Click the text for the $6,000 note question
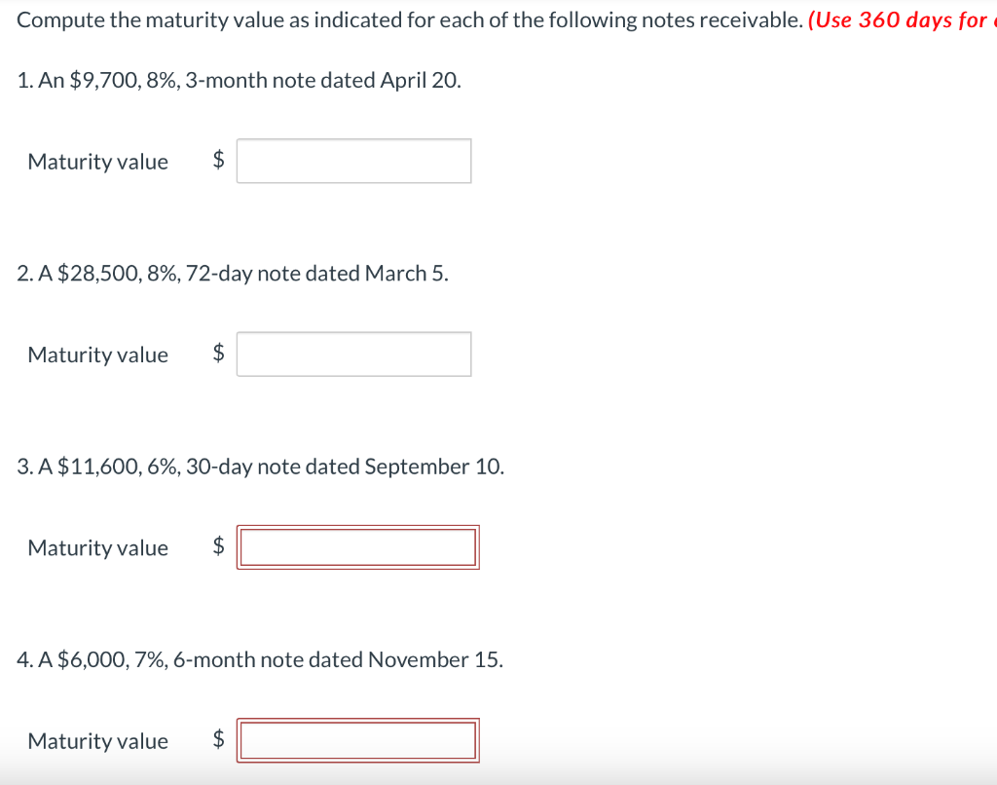The height and width of the screenshot is (785, 997). click(x=259, y=659)
